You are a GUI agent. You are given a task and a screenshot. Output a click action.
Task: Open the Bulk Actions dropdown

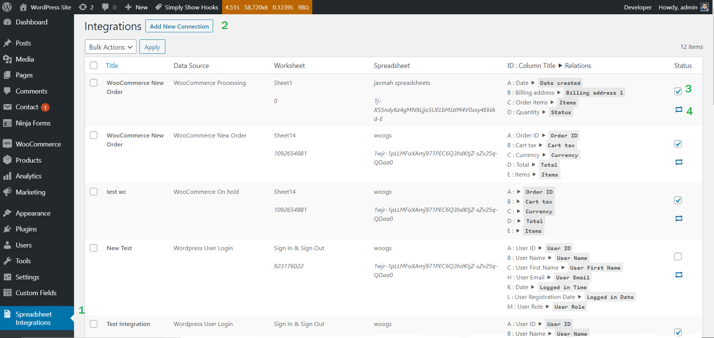click(110, 47)
